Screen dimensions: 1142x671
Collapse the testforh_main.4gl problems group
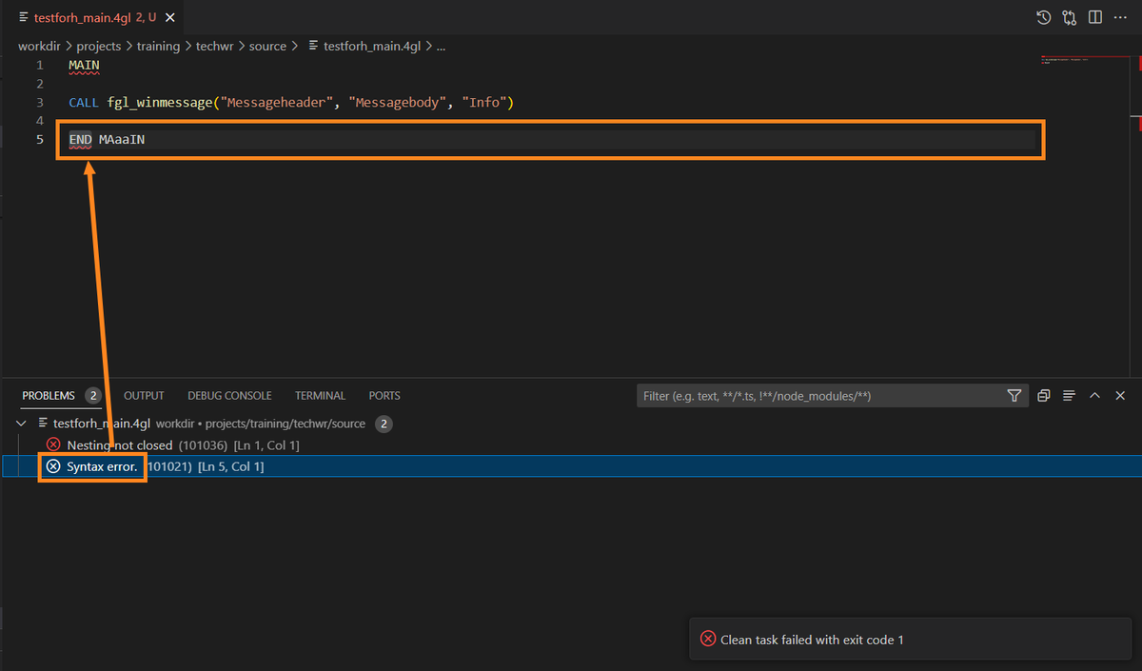pos(22,424)
